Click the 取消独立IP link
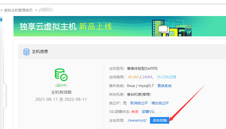Viewport: 226px width, 129px height. [x=139, y=103]
